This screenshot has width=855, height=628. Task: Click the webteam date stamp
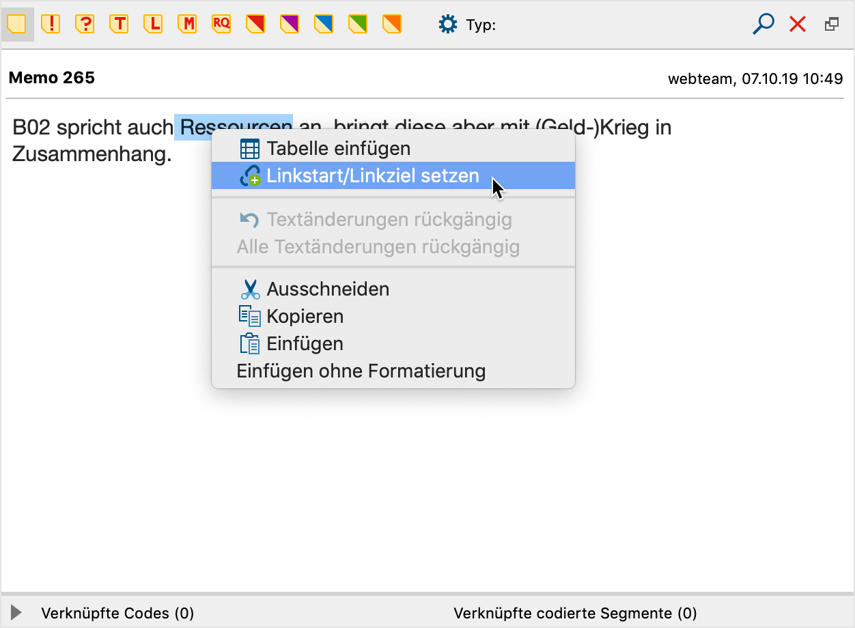[x=755, y=79]
